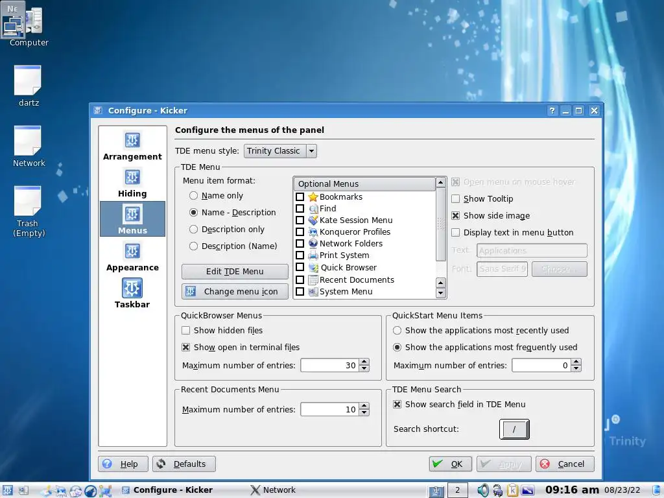The height and width of the screenshot is (498, 664).
Task: Click the Cancel button
Action: click(x=565, y=464)
